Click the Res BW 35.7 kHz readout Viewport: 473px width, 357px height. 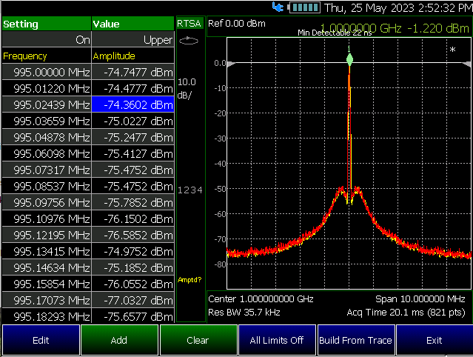(x=244, y=312)
